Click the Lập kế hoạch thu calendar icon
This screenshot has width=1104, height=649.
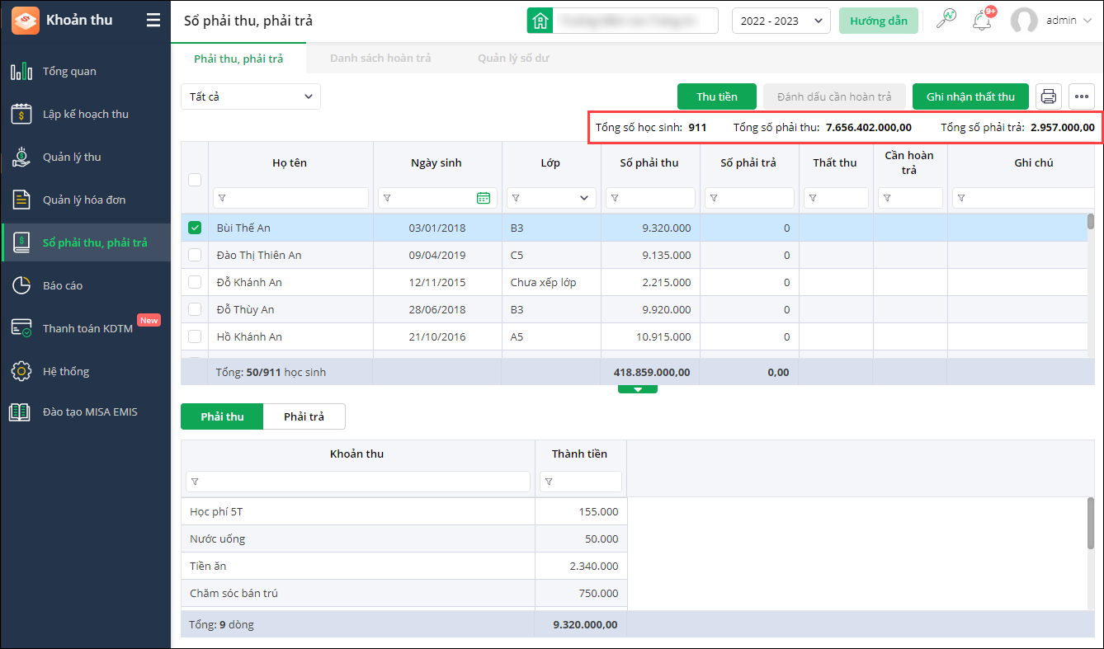(x=21, y=114)
